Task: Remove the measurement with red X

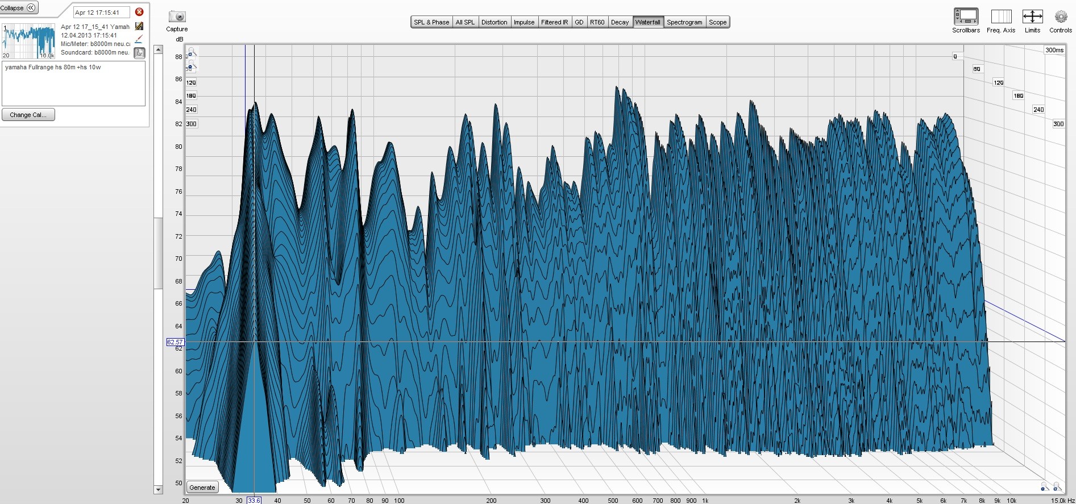Action: pyautogui.click(x=139, y=12)
